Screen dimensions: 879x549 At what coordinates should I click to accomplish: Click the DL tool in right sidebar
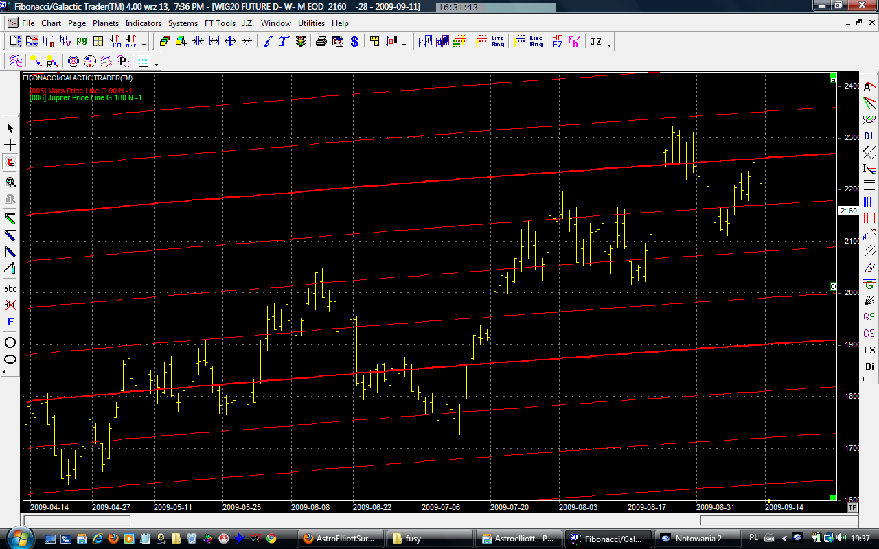click(869, 136)
